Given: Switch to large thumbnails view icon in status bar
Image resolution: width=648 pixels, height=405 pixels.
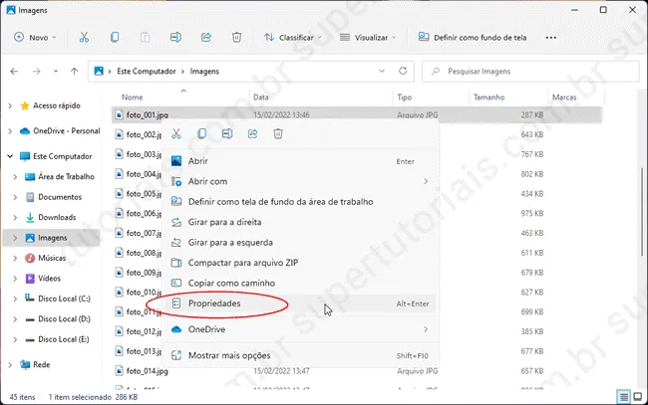Looking at the screenshot, I should pos(638,397).
